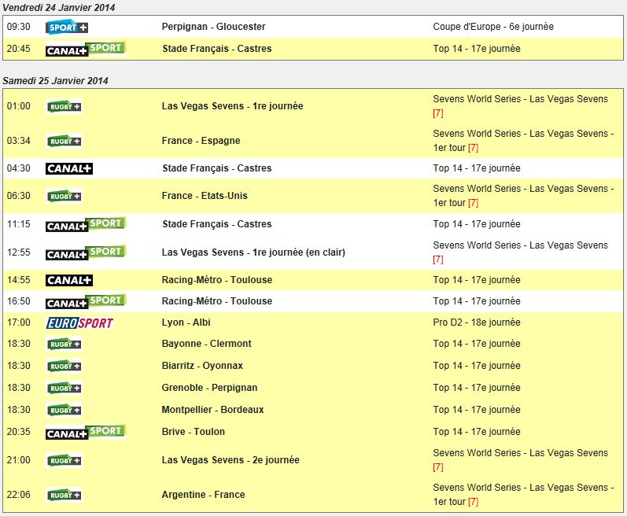Click the Canal+ Sport logo on the 12:55 row
This screenshot has width=627, height=516.
(86, 252)
